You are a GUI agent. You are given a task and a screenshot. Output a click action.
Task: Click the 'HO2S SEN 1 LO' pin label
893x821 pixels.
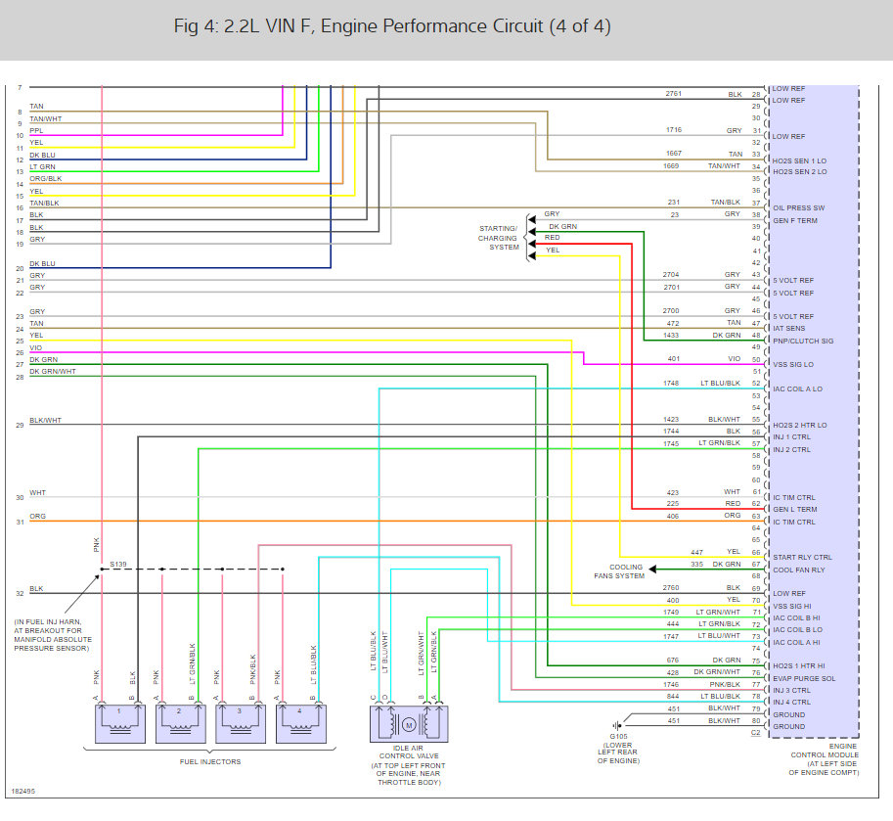pyautogui.click(x=800, y=160)
